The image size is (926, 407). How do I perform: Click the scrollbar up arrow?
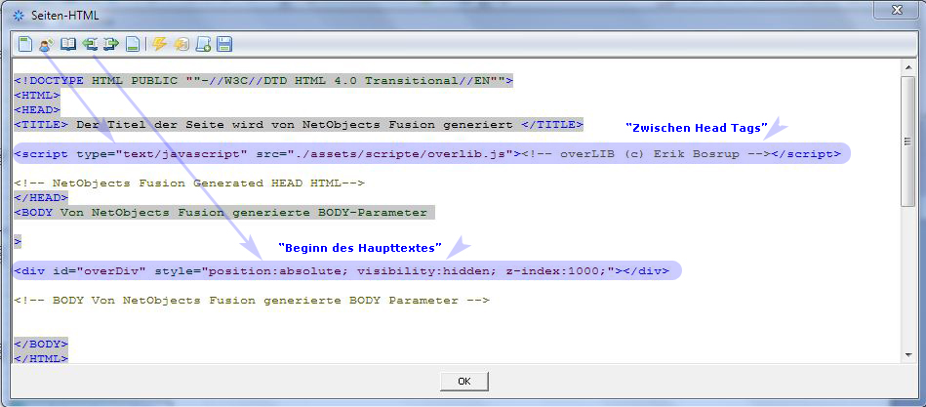click(907, 68)
